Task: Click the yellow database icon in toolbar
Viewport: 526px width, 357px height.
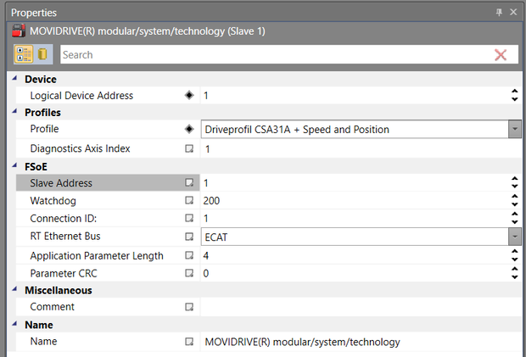Action: tap(42, 54)
